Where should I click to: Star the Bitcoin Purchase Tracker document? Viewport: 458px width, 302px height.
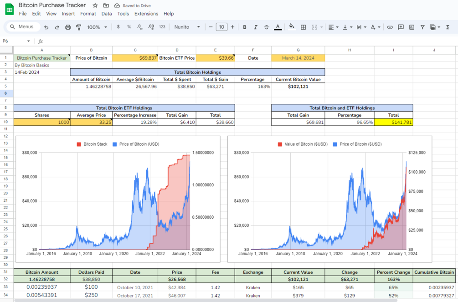pos(95,5)
